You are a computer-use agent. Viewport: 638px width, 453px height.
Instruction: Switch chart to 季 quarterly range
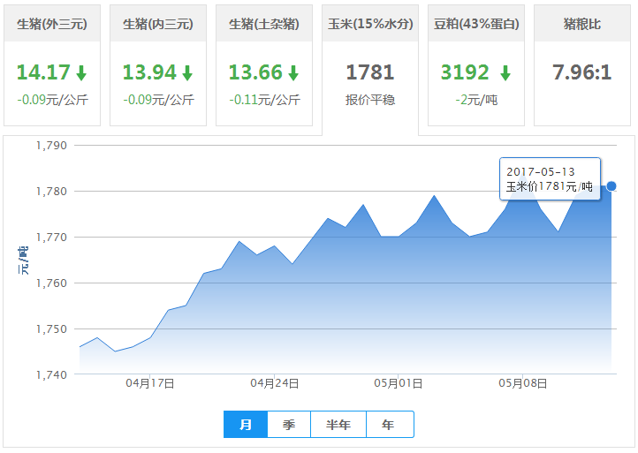pyautogui.click(x=289, y=425)
